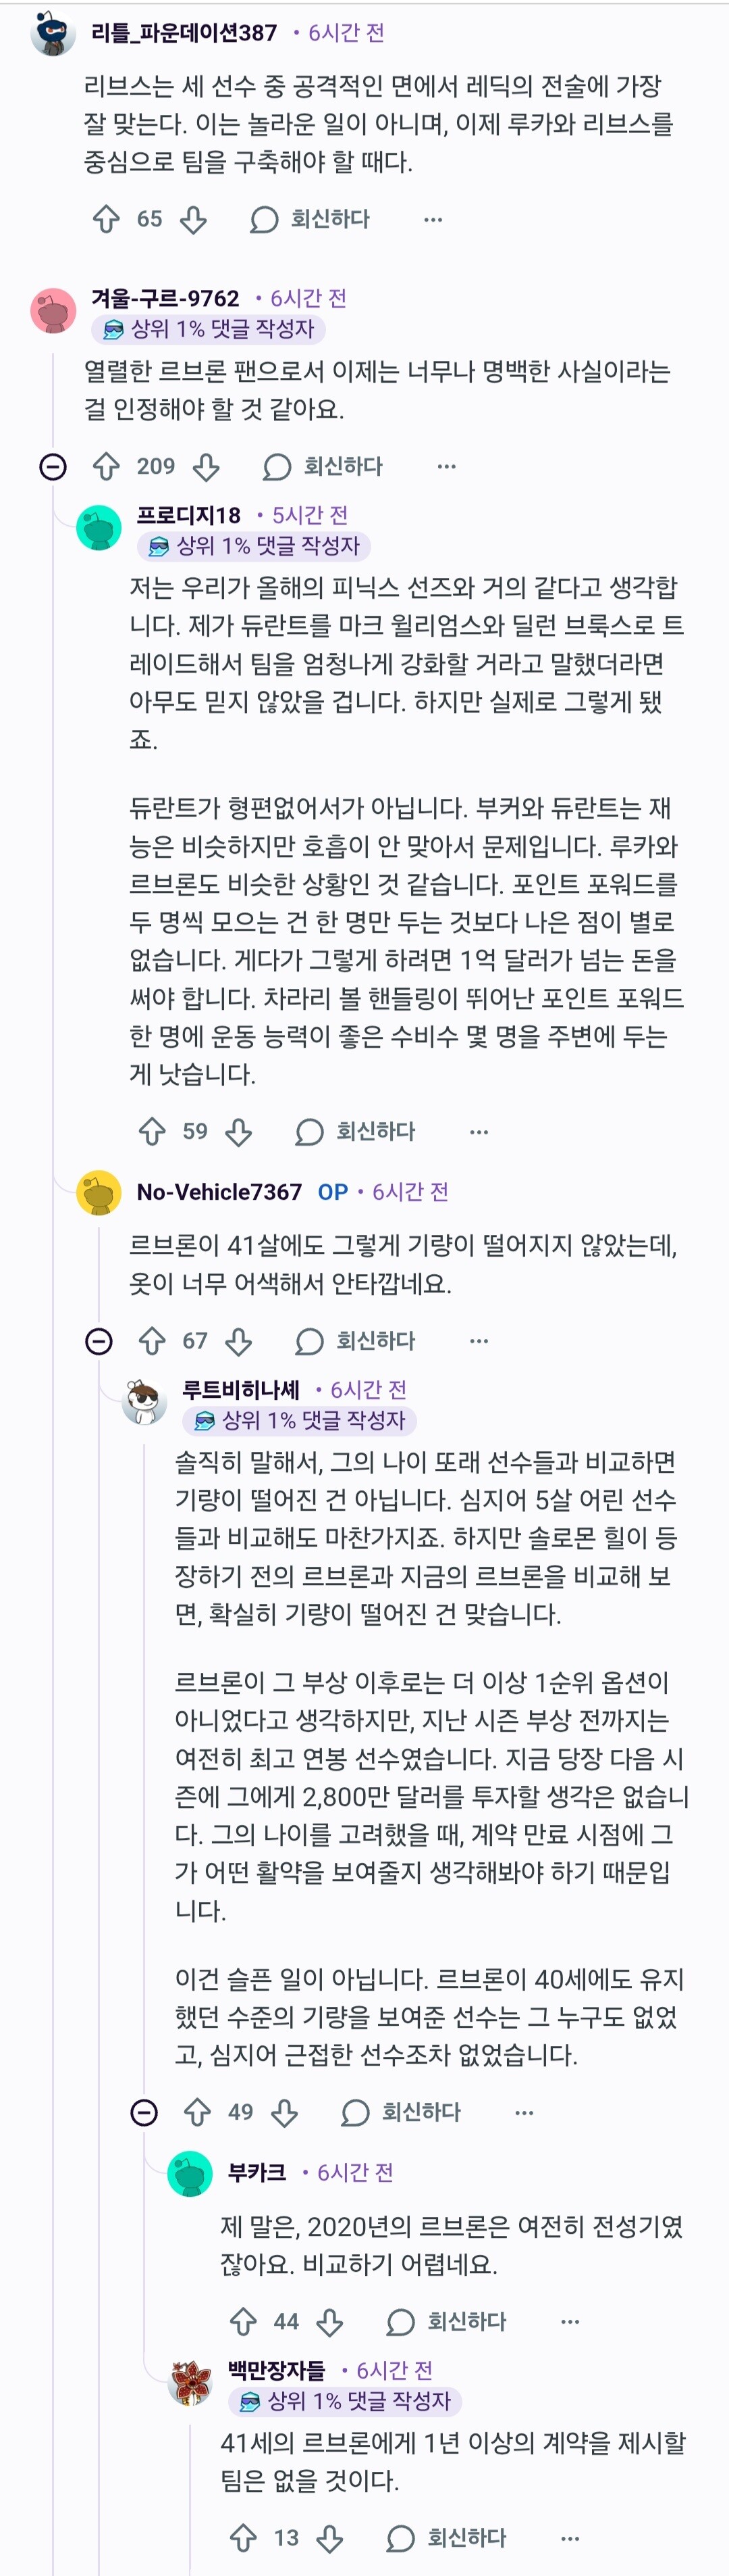This screenshot has width=729, height=2576.
Task: Collapse No-Vehicle7367's reply thread
Action: point(99,1340)
